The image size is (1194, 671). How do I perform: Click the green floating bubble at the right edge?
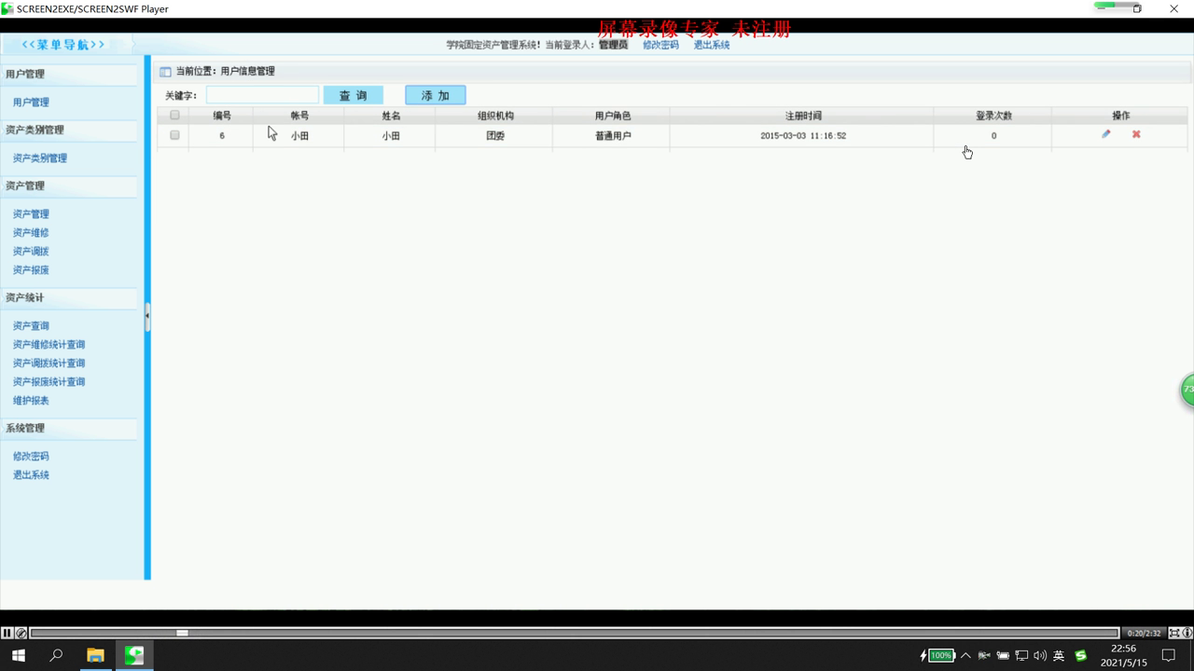pyautogui.click(x=1187, y=390)
